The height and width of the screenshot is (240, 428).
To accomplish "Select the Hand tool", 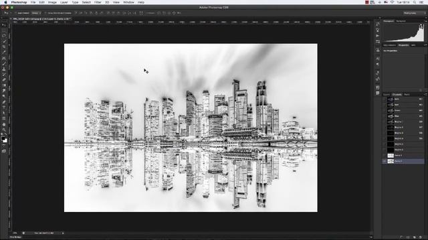I will point(4,125).
